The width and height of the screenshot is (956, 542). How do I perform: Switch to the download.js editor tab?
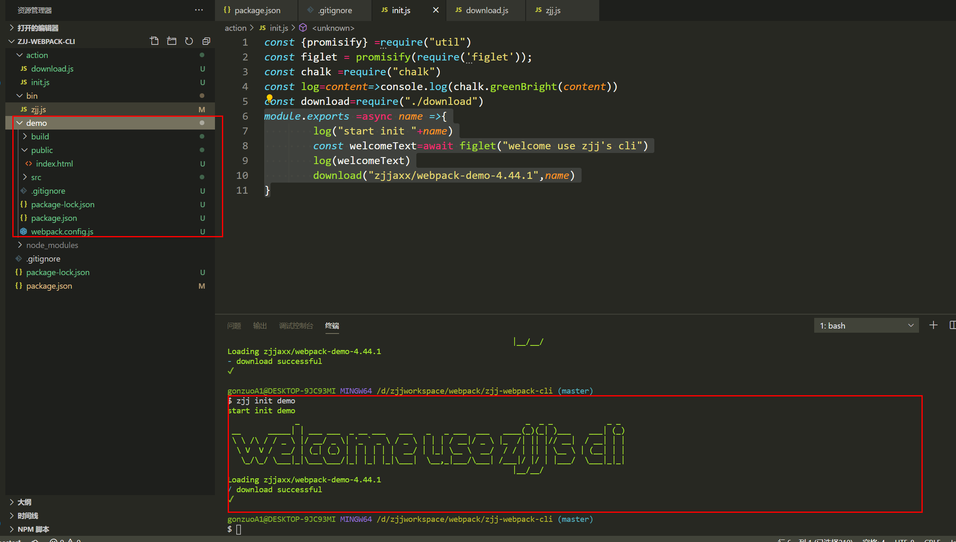(487, 10)
